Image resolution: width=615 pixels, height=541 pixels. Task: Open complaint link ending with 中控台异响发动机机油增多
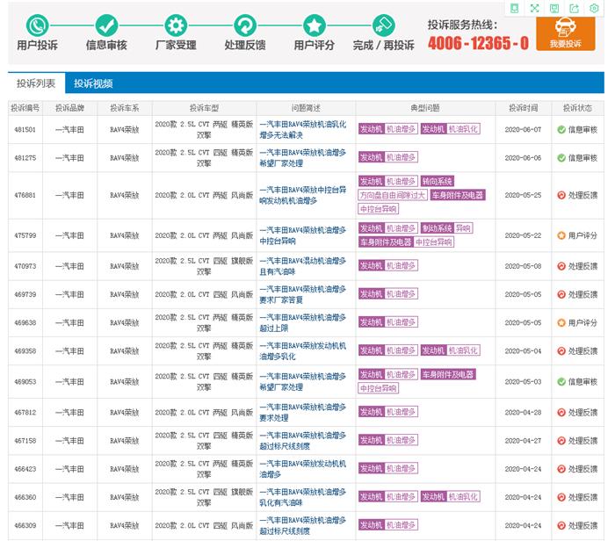click(303, 195)
